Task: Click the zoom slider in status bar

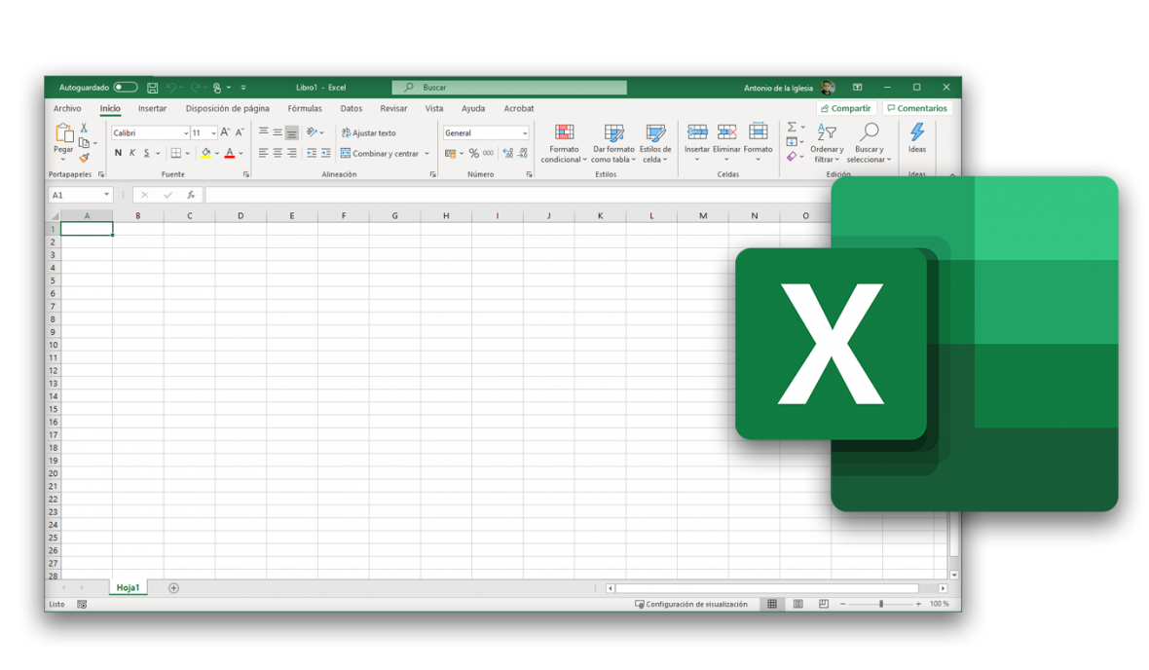Action: point(881,604)
